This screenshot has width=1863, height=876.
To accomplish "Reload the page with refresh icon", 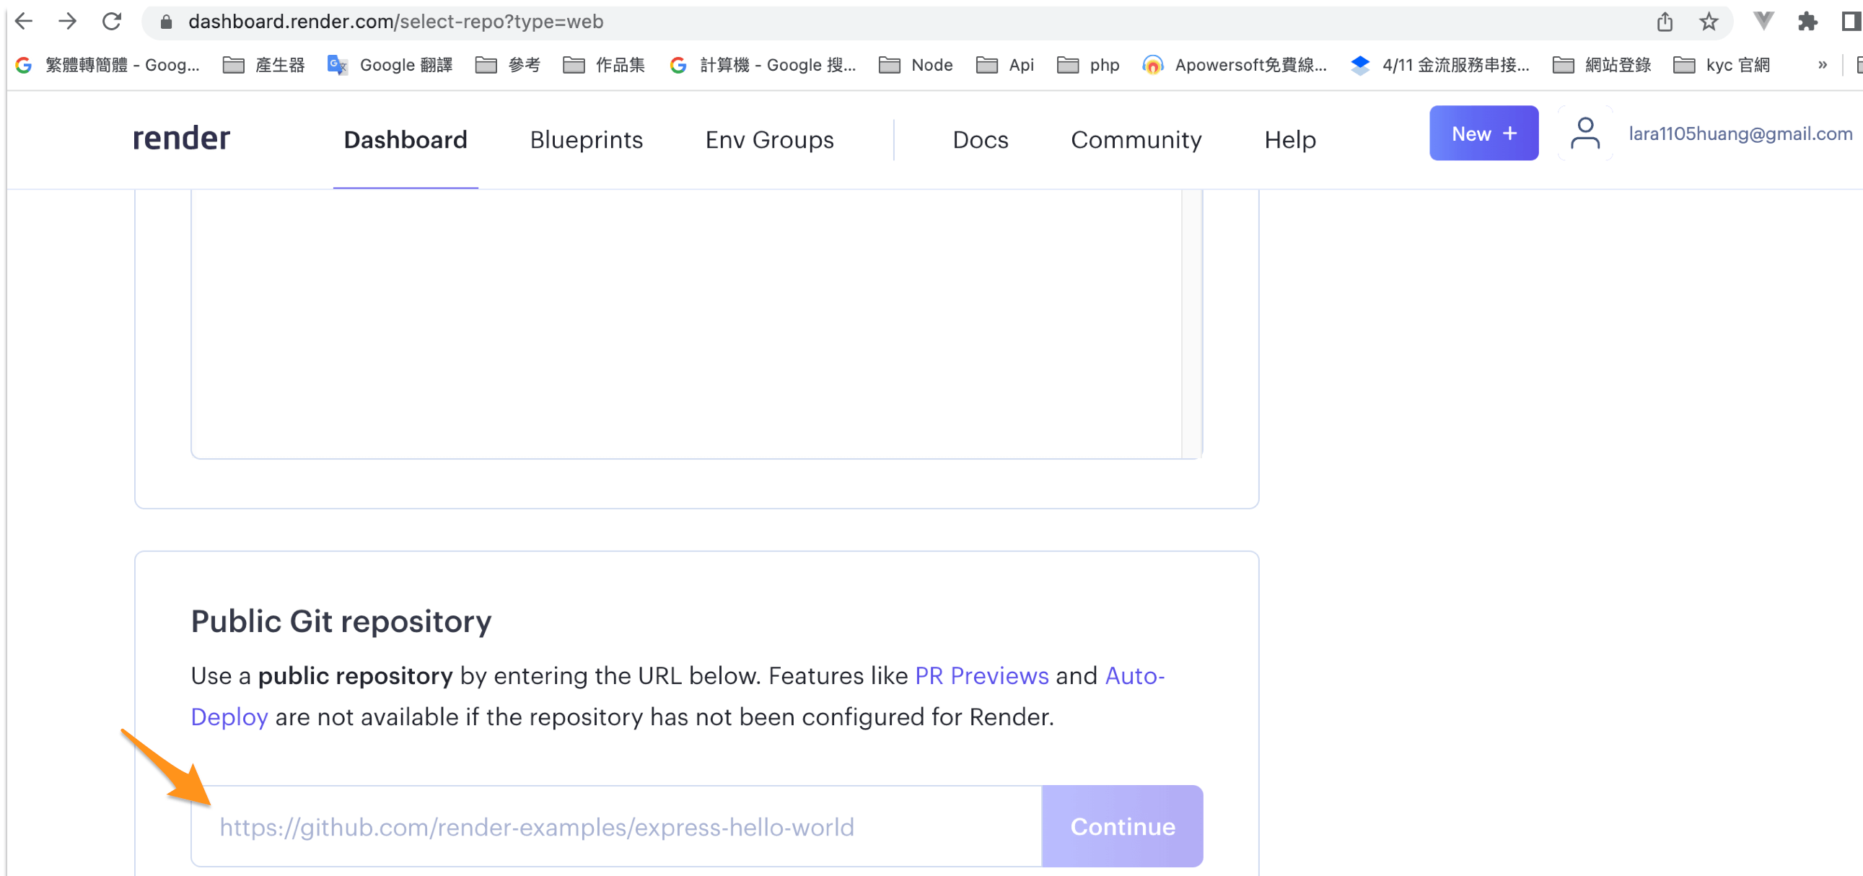I will 111,21.
